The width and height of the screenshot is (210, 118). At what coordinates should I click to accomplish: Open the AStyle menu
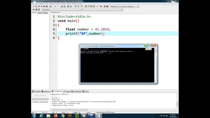click(x=69, y=4)
